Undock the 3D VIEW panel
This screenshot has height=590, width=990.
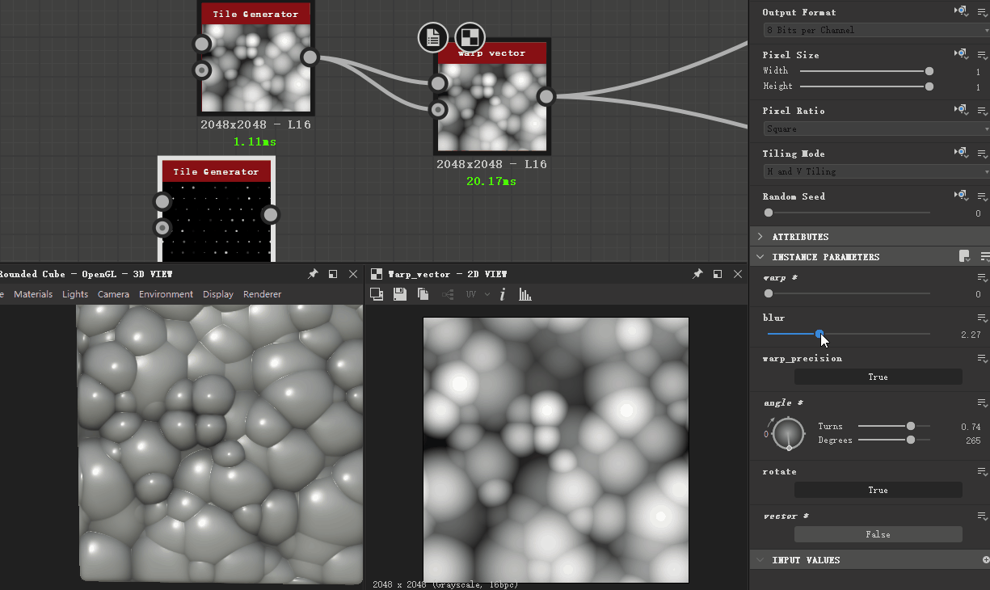[x=333, y=275]
